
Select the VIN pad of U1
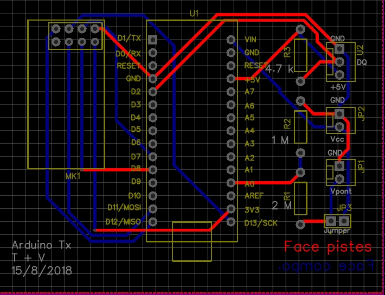[x=231, y=40]
